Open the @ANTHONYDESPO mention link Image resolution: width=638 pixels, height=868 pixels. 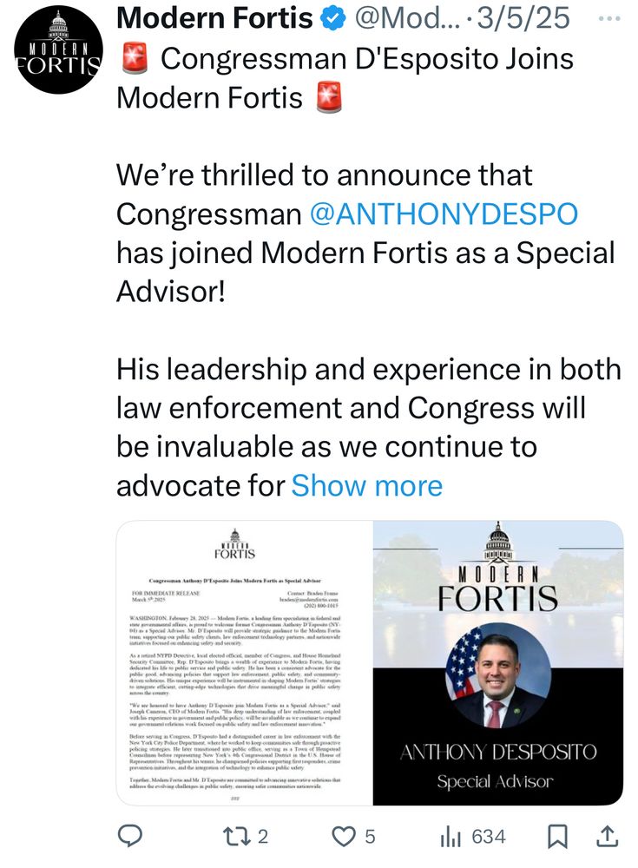click(444, 214)
